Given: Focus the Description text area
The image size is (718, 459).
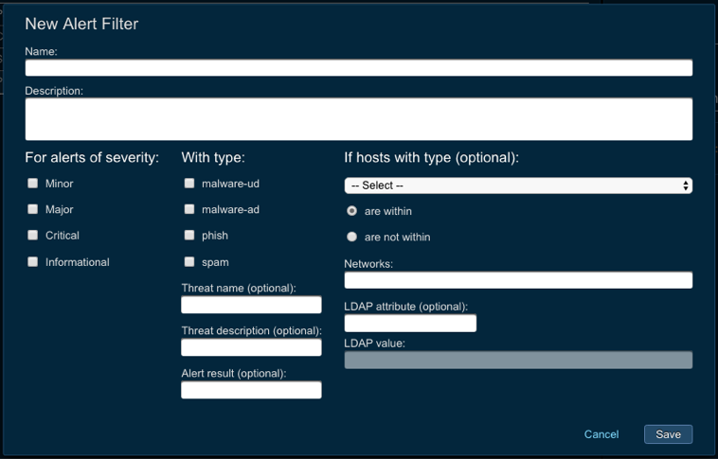Looking at the screenshot, I should click(x=358, y=119).
